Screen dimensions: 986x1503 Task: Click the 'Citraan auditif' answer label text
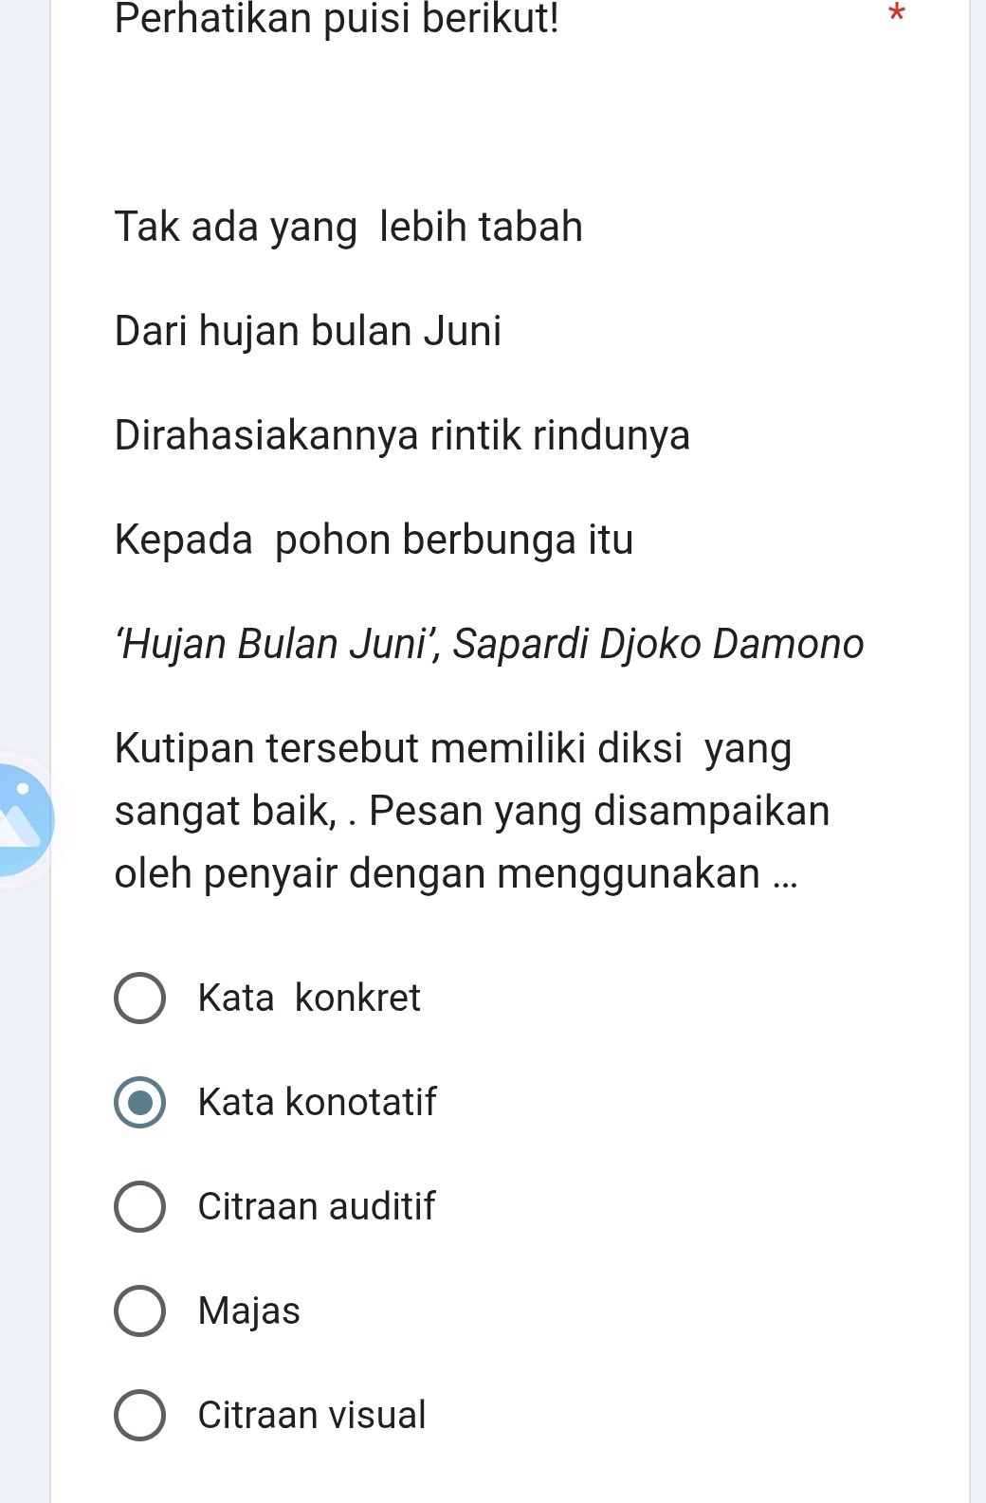(316, 1206)
